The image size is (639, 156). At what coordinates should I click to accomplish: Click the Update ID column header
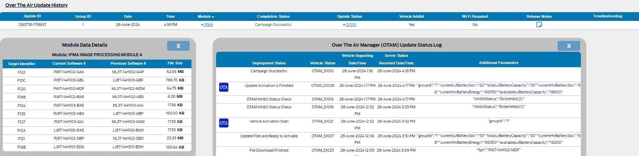32,16
